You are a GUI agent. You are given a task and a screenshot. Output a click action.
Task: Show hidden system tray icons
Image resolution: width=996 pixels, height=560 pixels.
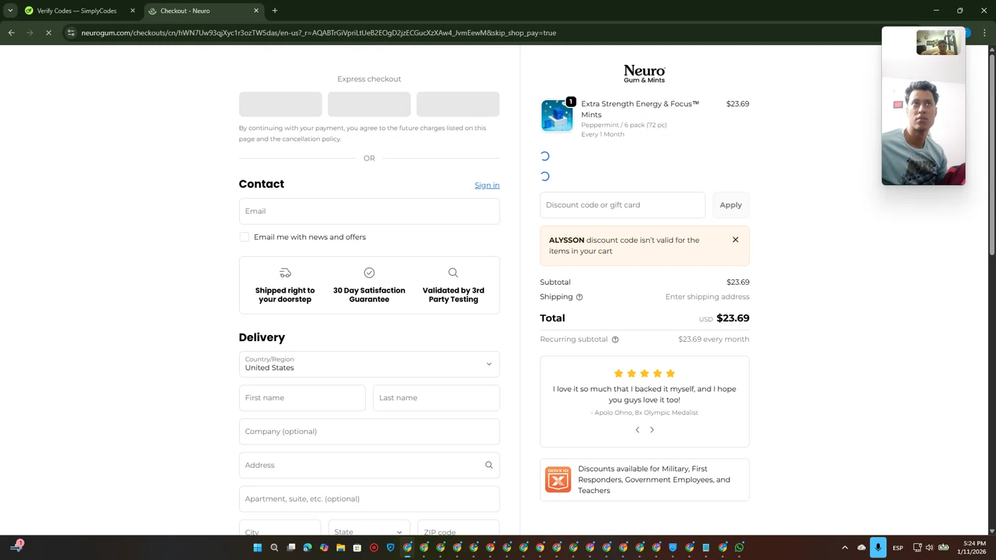845,547
